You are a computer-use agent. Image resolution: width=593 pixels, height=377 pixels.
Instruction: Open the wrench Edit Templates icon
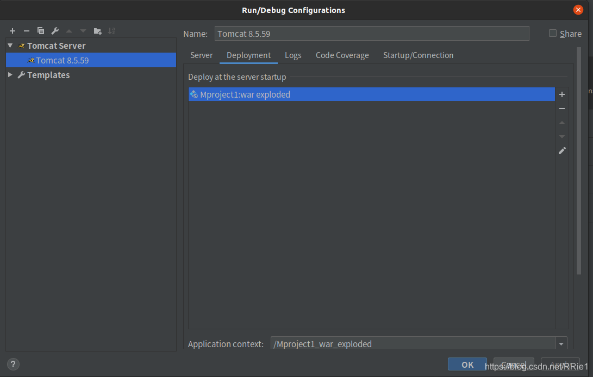point(55,31)
